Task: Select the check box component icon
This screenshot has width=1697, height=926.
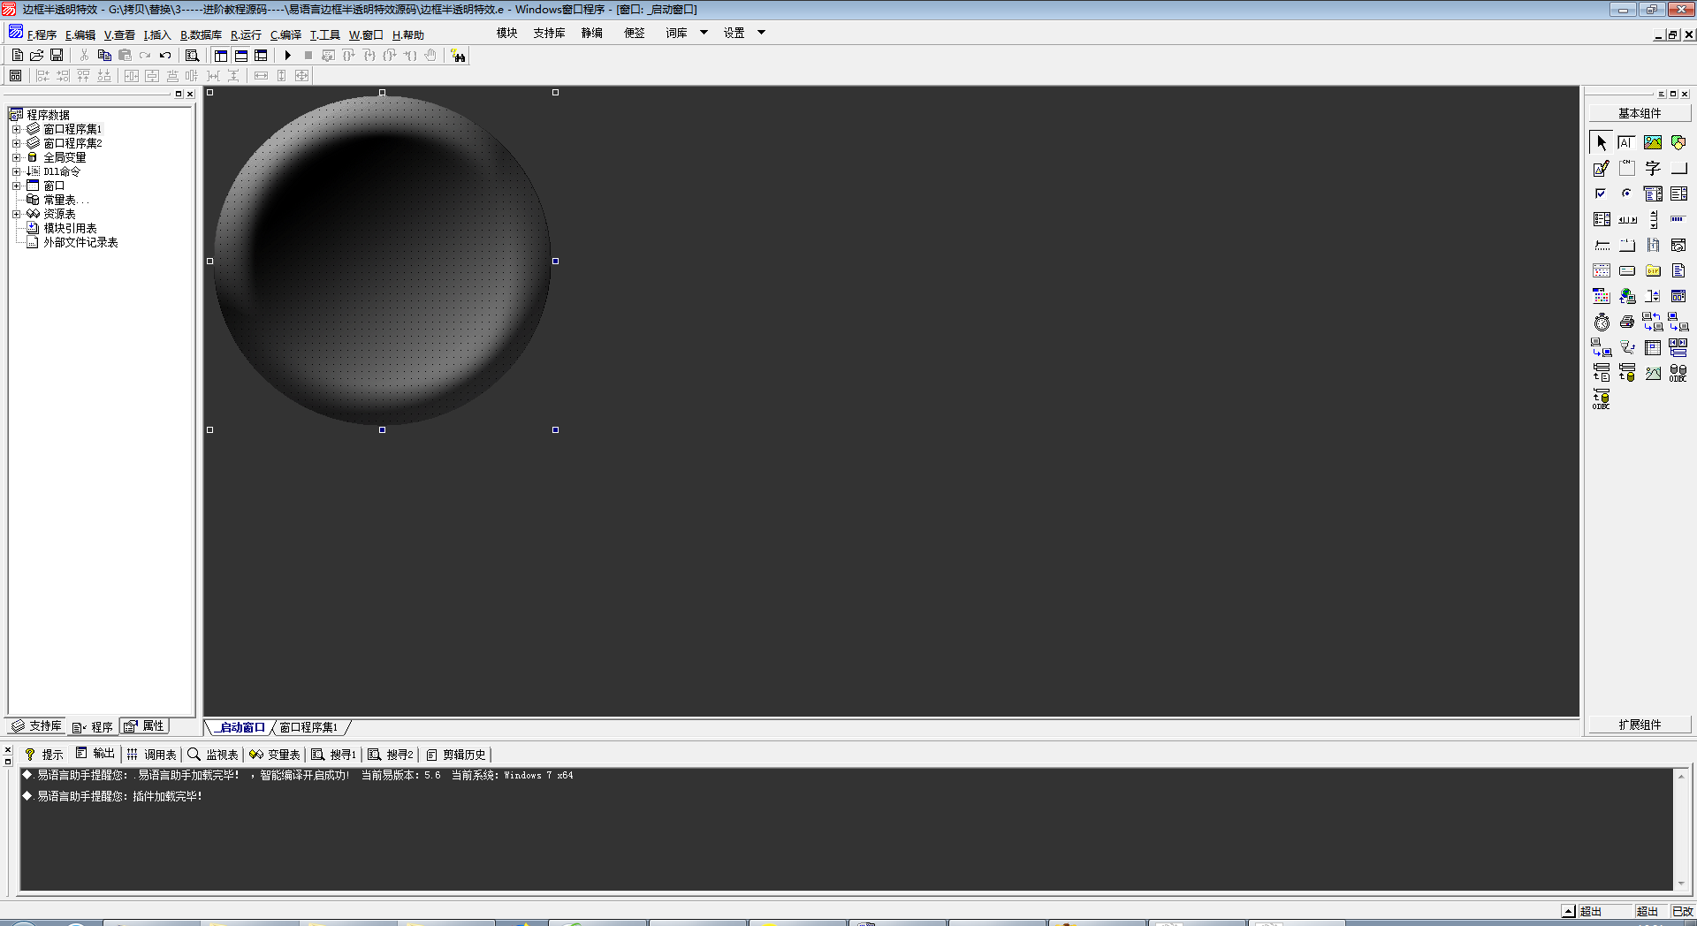Action: point(1602,194)
